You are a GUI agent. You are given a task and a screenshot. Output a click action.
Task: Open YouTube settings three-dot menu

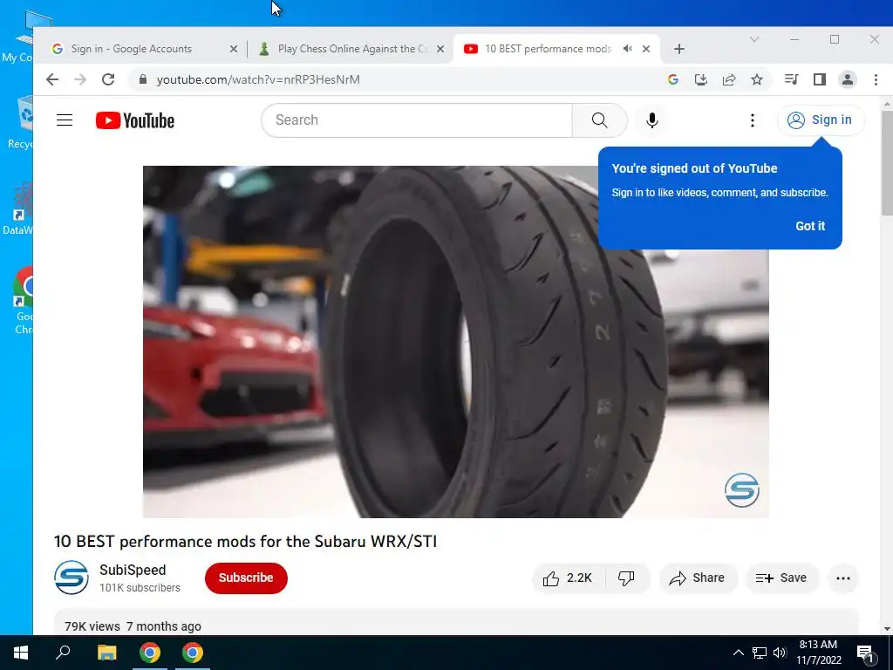point(753,120)
